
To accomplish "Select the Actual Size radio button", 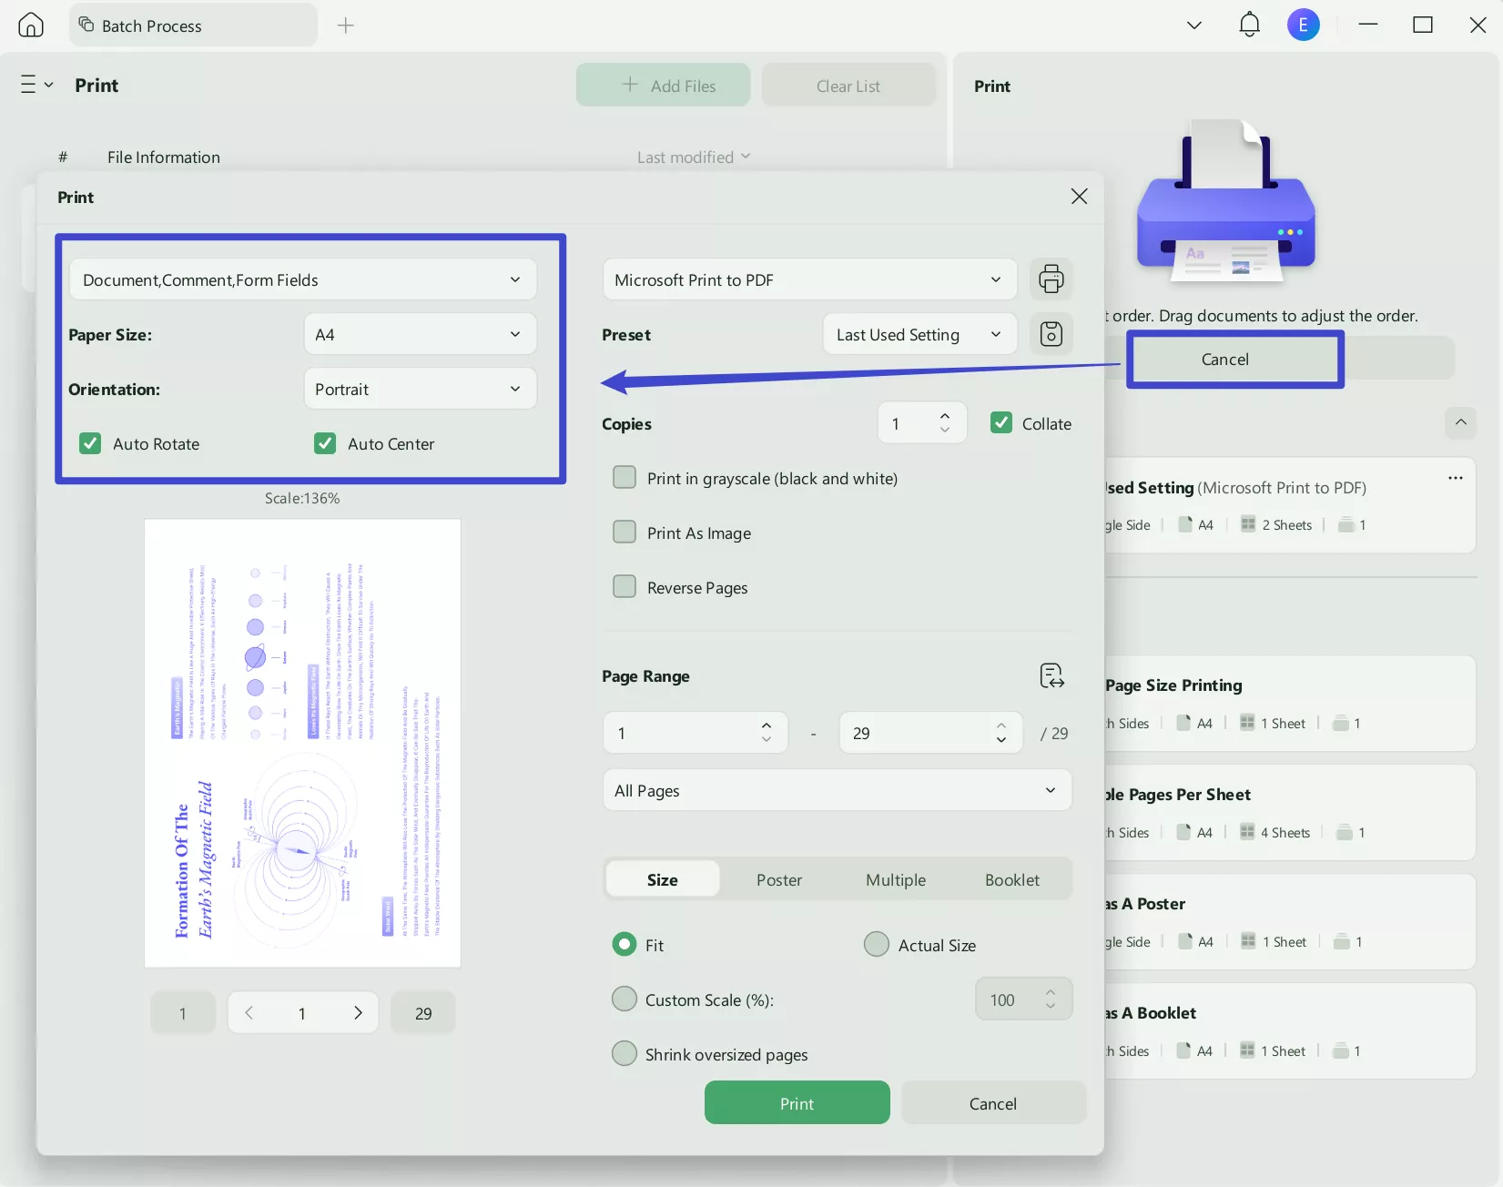I will (877, 945).
